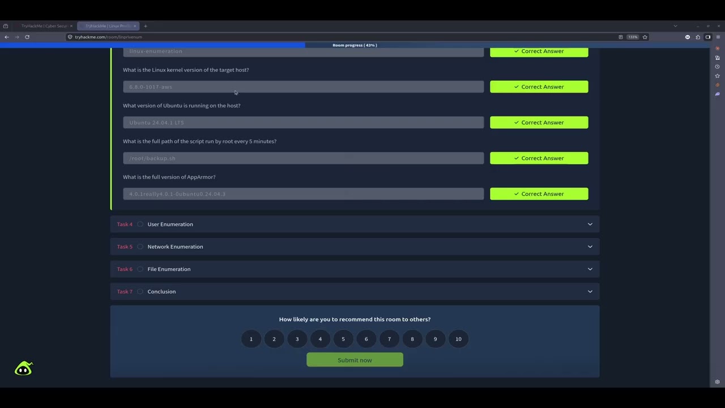Open sidebar settings gear icon
This screenshot has width=725, height=408.
(718, 382)
